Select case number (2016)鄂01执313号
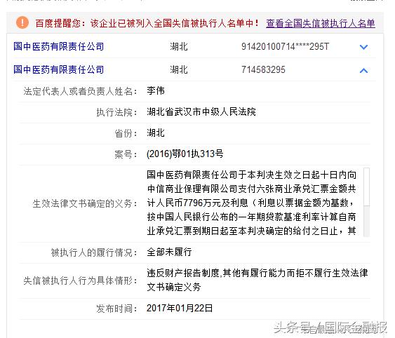 point(185,154)
